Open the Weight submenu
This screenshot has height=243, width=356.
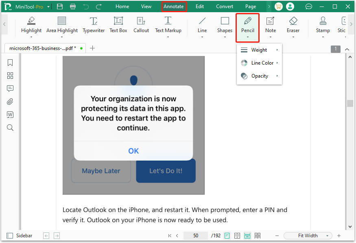(x=259, y=50)
